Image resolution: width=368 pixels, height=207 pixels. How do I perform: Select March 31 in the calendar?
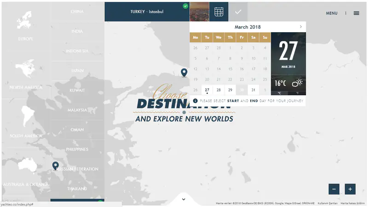coord(253,90)
